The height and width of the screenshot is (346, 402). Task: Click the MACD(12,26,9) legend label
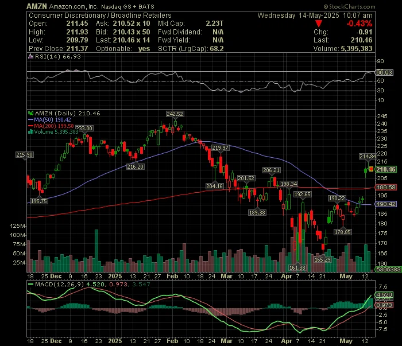click(60, 284)
